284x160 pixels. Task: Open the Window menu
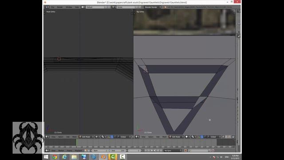[x=69, y=7]
